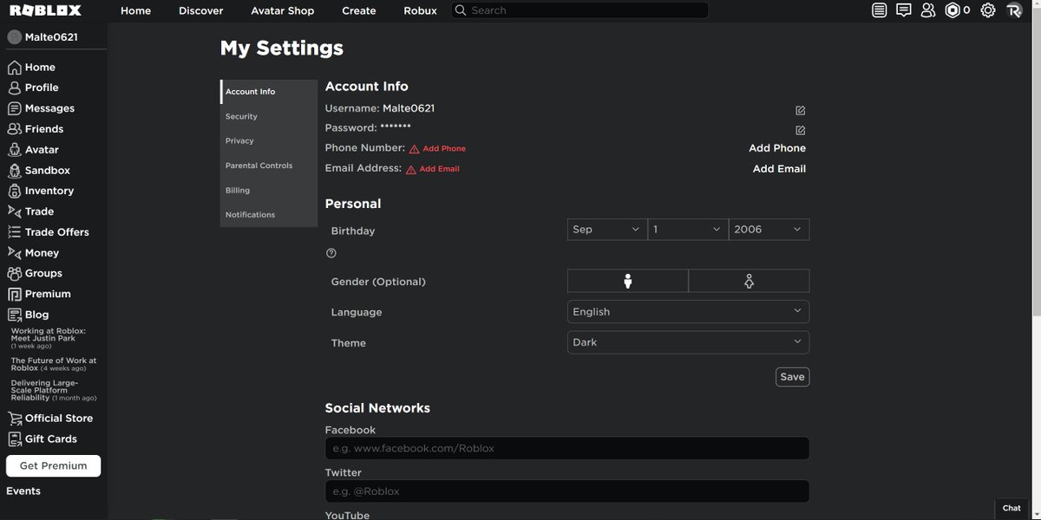Select the female gender option
This screenshot has width=1041, height=520.
[x=749, y=281]
